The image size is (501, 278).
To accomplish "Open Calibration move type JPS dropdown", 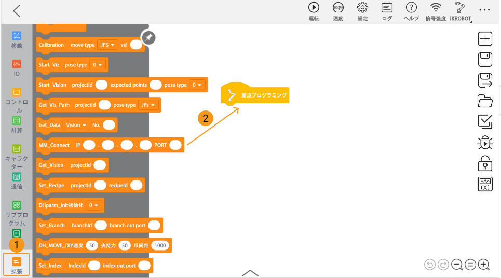I will click(107, 45).
